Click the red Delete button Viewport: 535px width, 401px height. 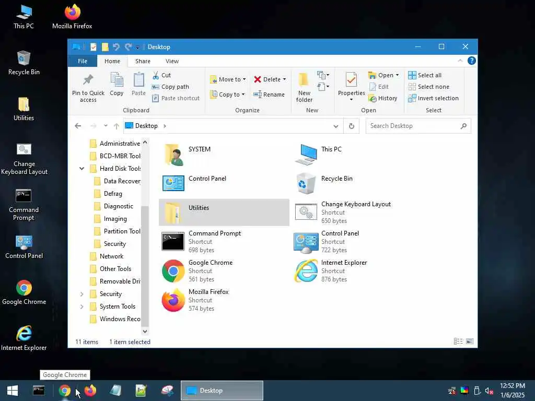point(267,79)
